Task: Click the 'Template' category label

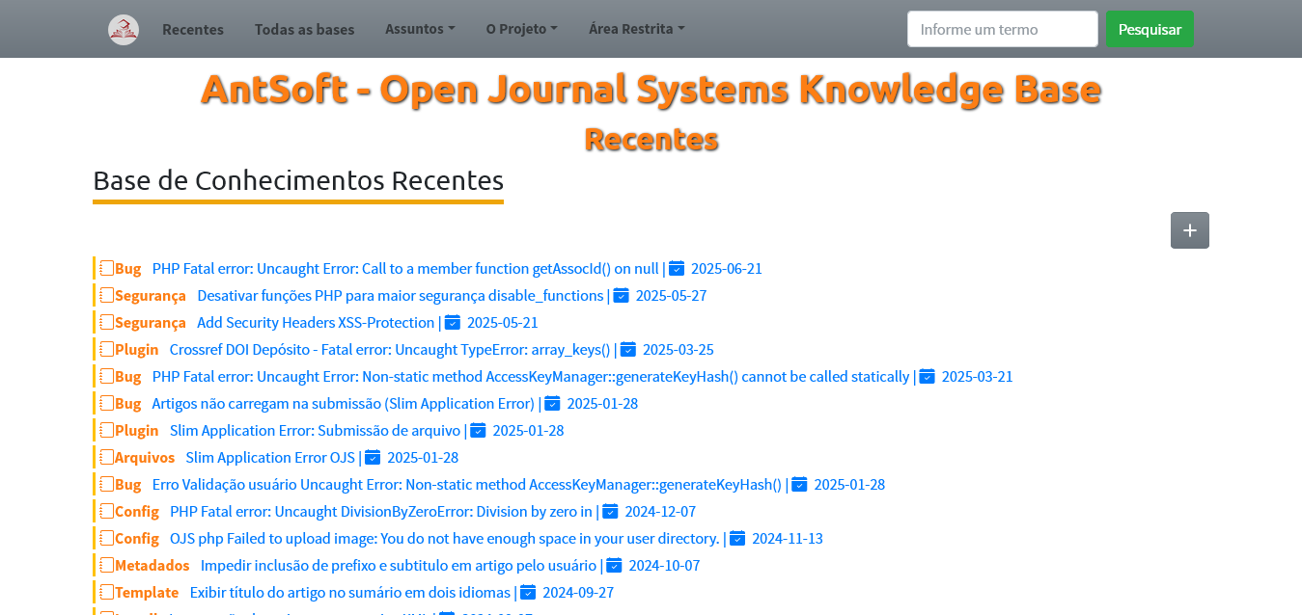Action: coord(147,592)
